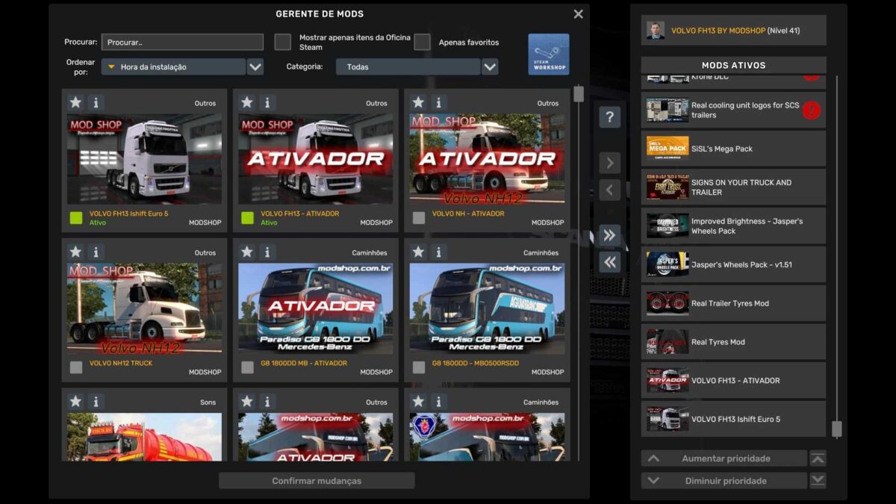Favorite the VOLVO FH13 Ishift Euro 5 mod star
The image size is (896, 504).
pyautogui.click(x=75, y=102)
